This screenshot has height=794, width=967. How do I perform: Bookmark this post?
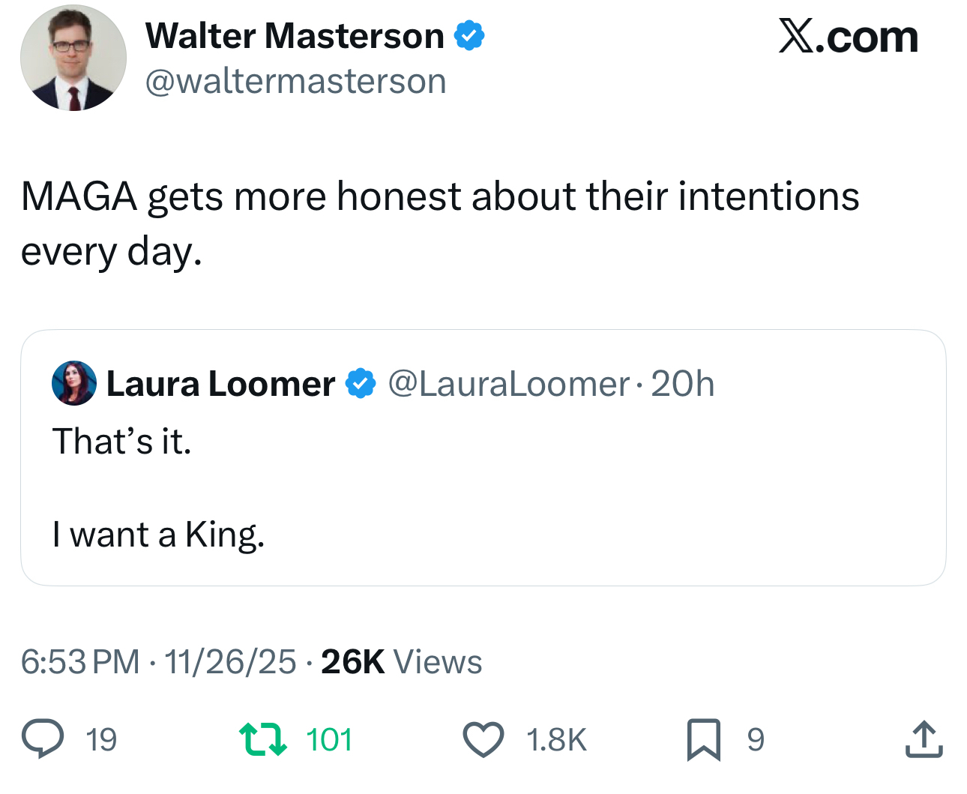click(x=703, y=739)
